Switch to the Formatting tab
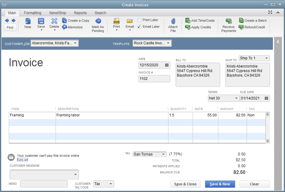 (x=33, y=13)
